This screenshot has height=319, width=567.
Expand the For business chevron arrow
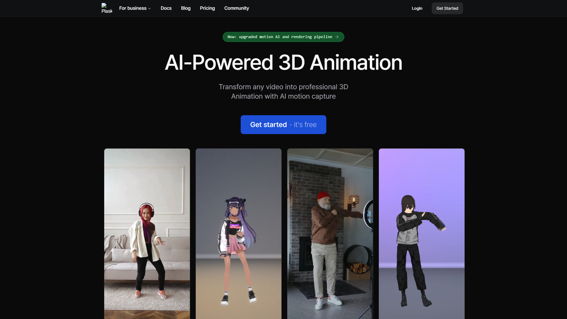coord(149,9)
